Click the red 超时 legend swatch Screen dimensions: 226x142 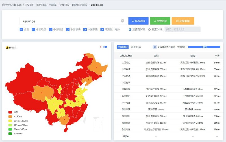pos(10,112)
